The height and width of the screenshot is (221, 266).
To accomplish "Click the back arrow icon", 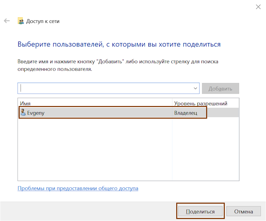I will pyautogui.click(x=7, y=21).
